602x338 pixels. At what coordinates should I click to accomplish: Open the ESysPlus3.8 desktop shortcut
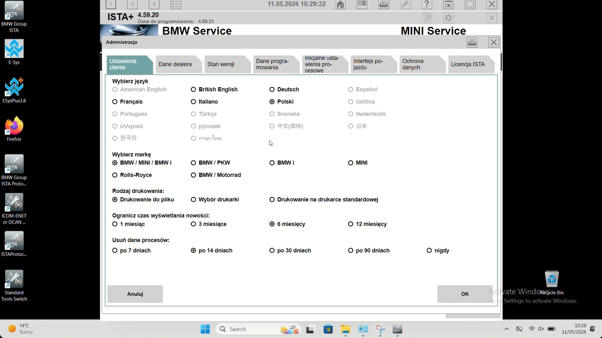pos(14,90)
